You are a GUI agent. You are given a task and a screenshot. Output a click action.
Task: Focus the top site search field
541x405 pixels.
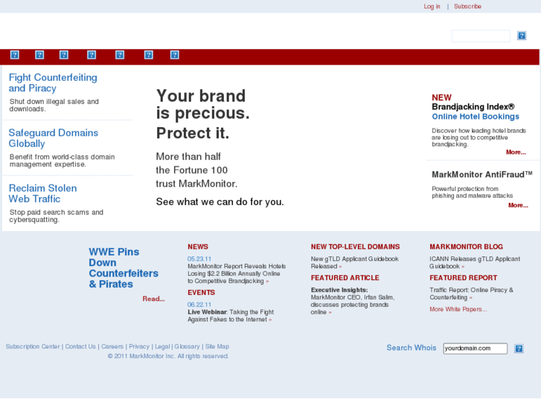pos(481,36)
